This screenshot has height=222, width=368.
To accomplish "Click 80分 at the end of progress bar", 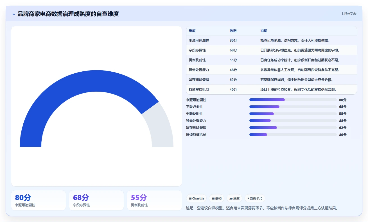I will coord(343,100).
